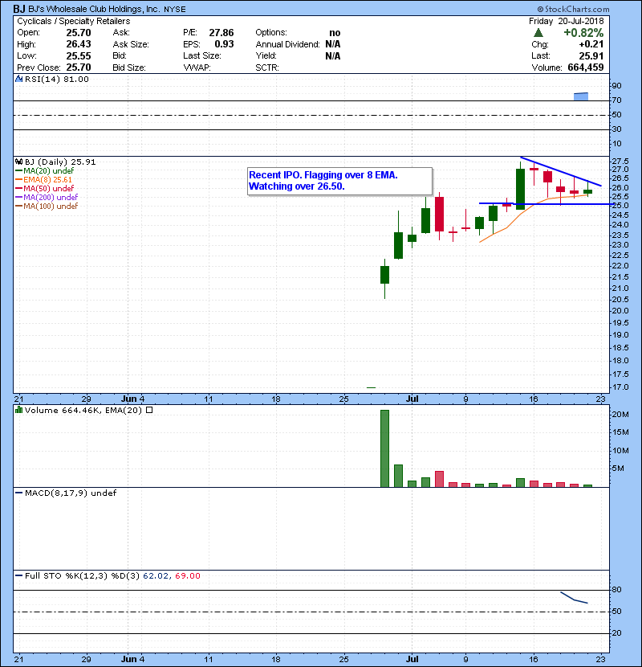Click the candlestick icon next to BJ (Daily)
Image resolution: width=642 pixels, height=667 pixels.
18,162
